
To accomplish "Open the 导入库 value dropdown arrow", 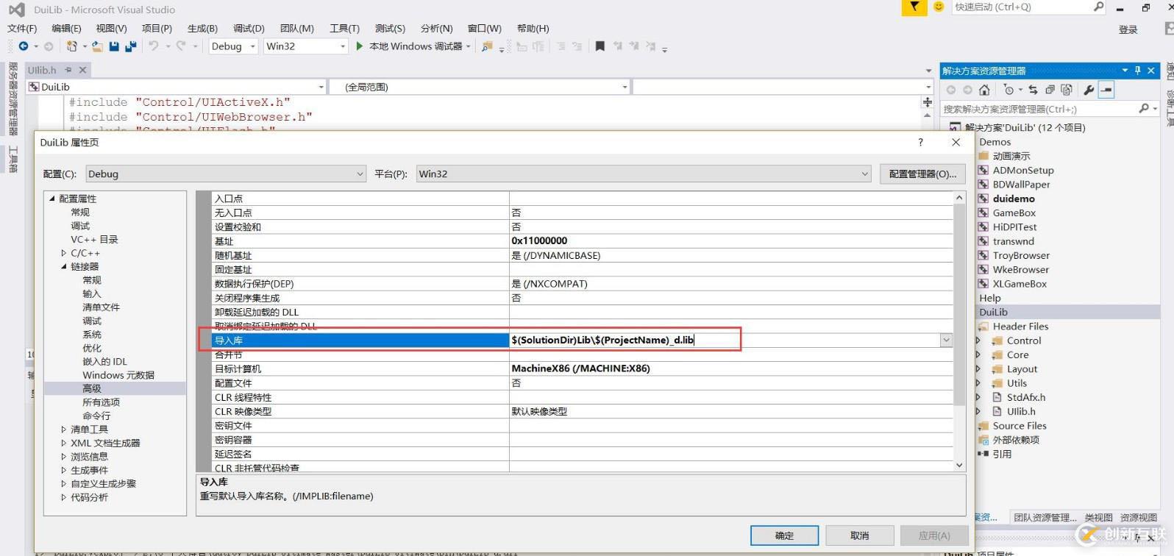I will [946, 340].
